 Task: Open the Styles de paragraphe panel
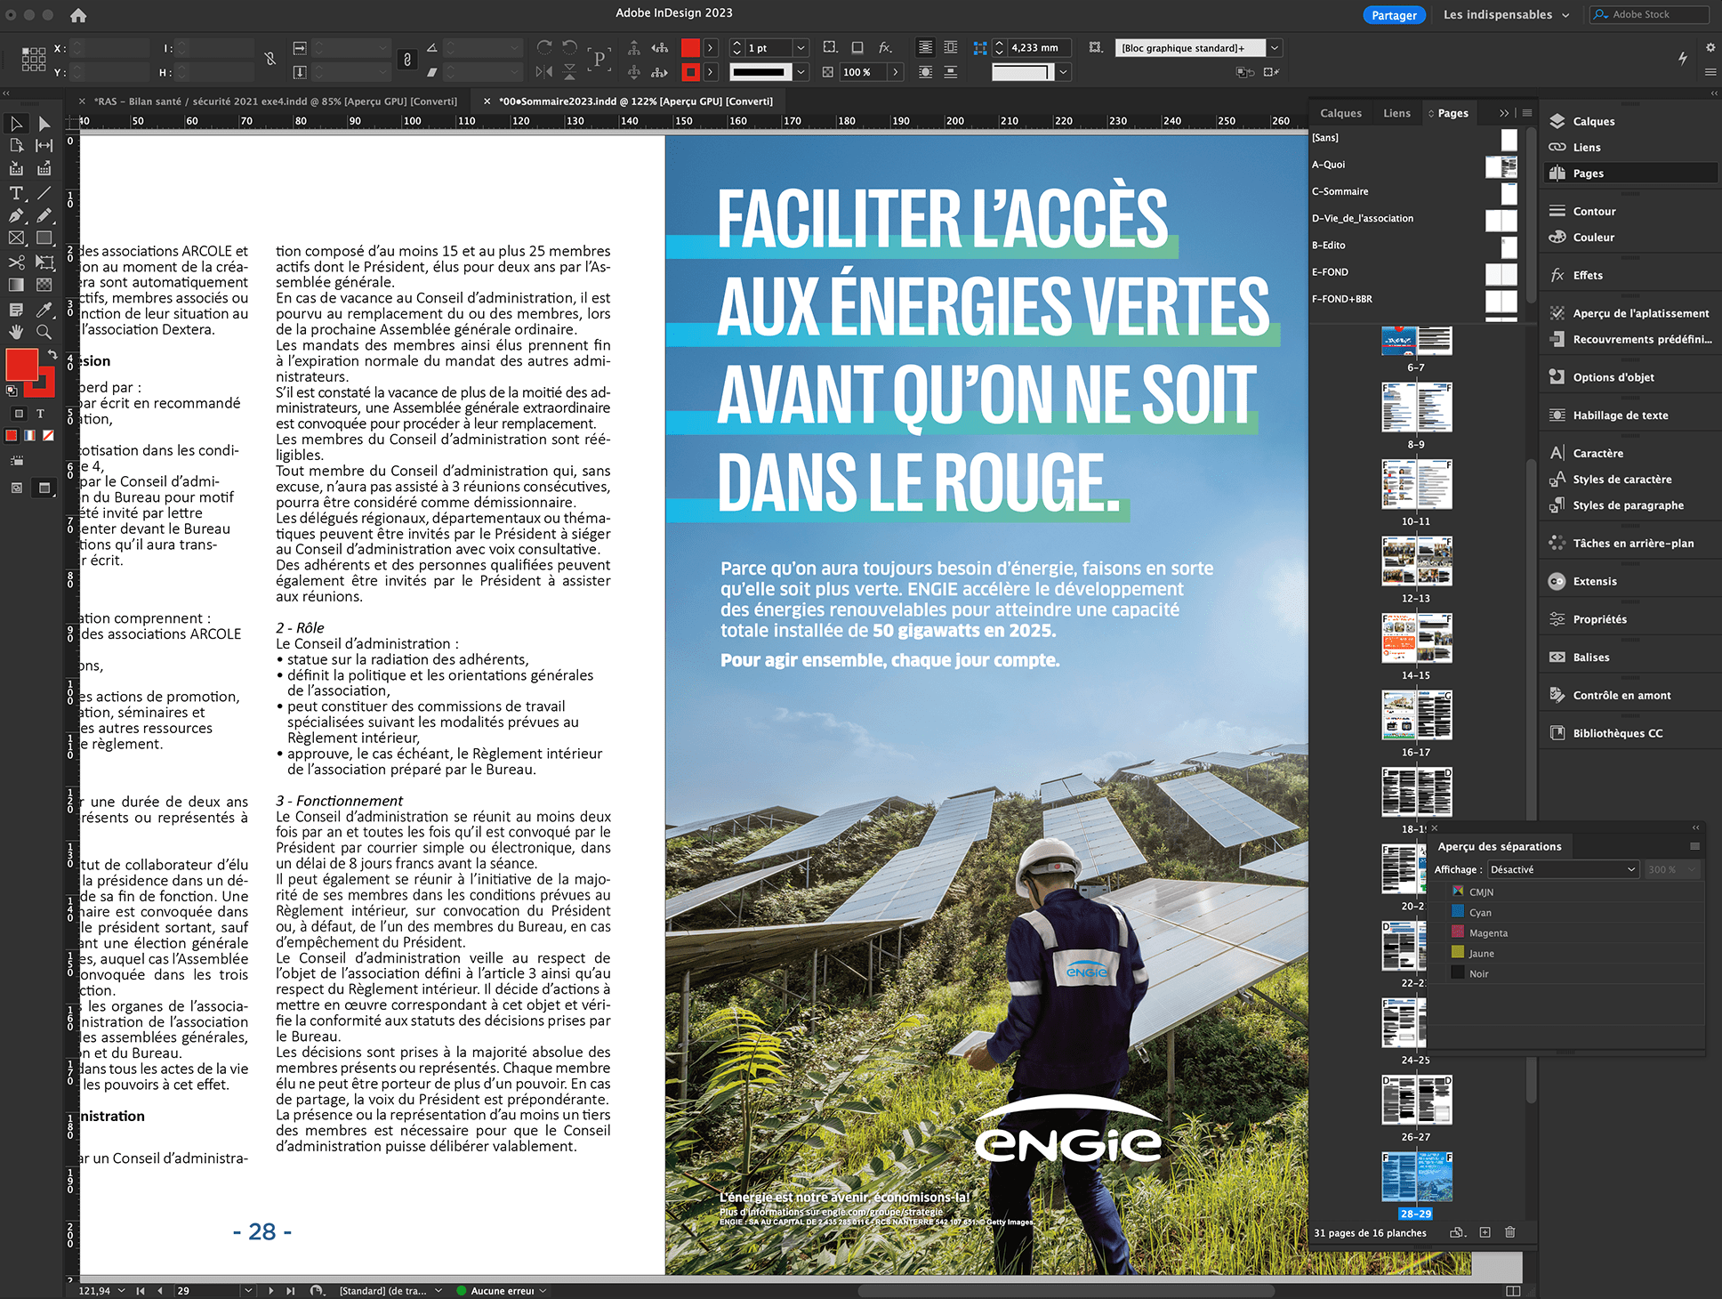(1627, 505)
